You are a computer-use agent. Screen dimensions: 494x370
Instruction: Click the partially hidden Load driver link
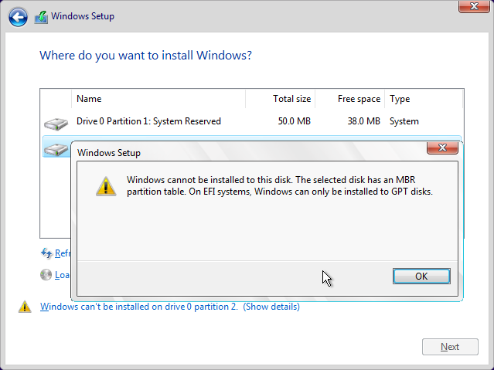pyautogui.click(x=62, y=275)
